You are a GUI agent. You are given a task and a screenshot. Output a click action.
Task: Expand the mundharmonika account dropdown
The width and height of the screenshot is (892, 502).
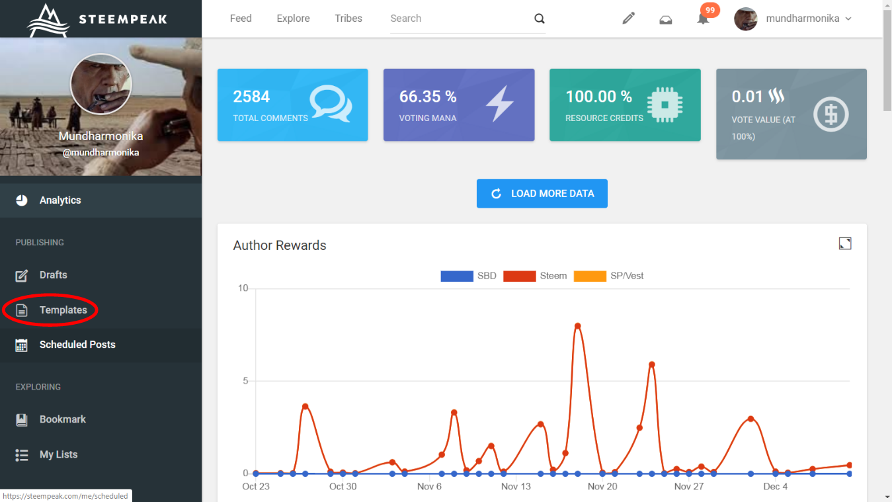click(x=809, y=19)
